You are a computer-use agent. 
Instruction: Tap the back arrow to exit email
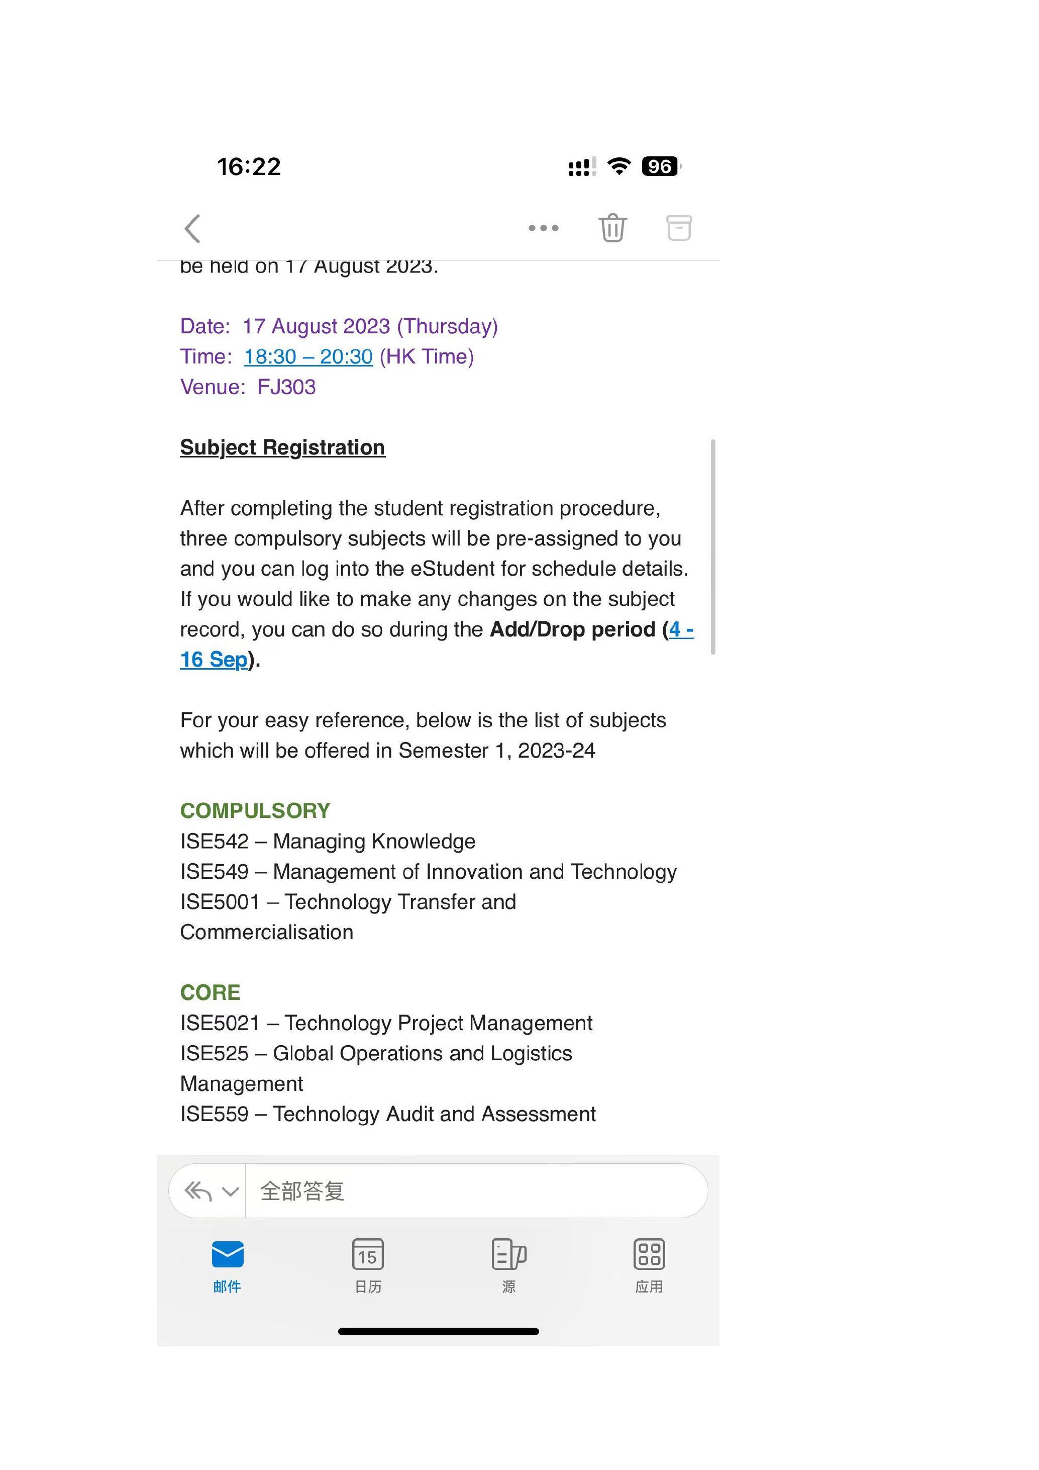(x=192, y=229)
